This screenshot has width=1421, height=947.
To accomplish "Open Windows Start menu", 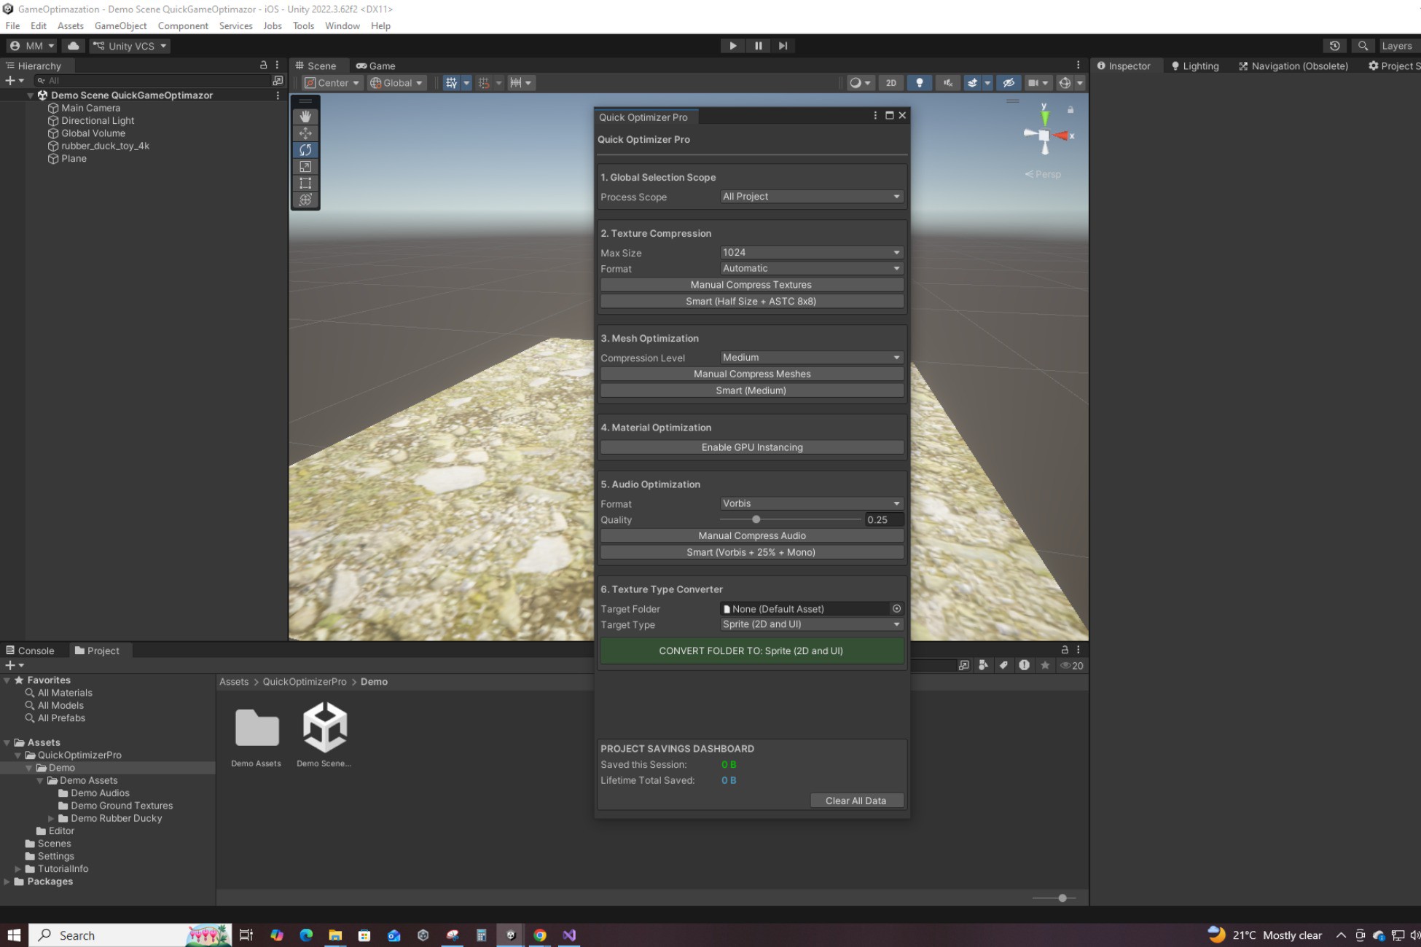I will [14, 935].
